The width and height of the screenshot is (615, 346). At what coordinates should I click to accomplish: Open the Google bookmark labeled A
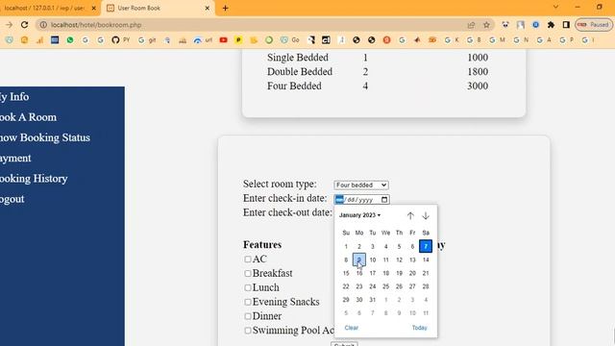[544, 40]
